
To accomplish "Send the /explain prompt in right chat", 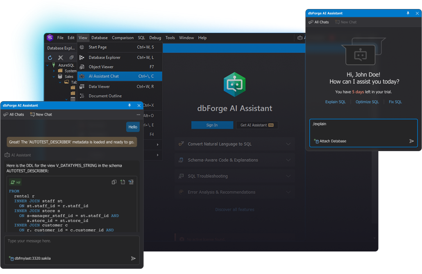I will click(x=411, y=141).
